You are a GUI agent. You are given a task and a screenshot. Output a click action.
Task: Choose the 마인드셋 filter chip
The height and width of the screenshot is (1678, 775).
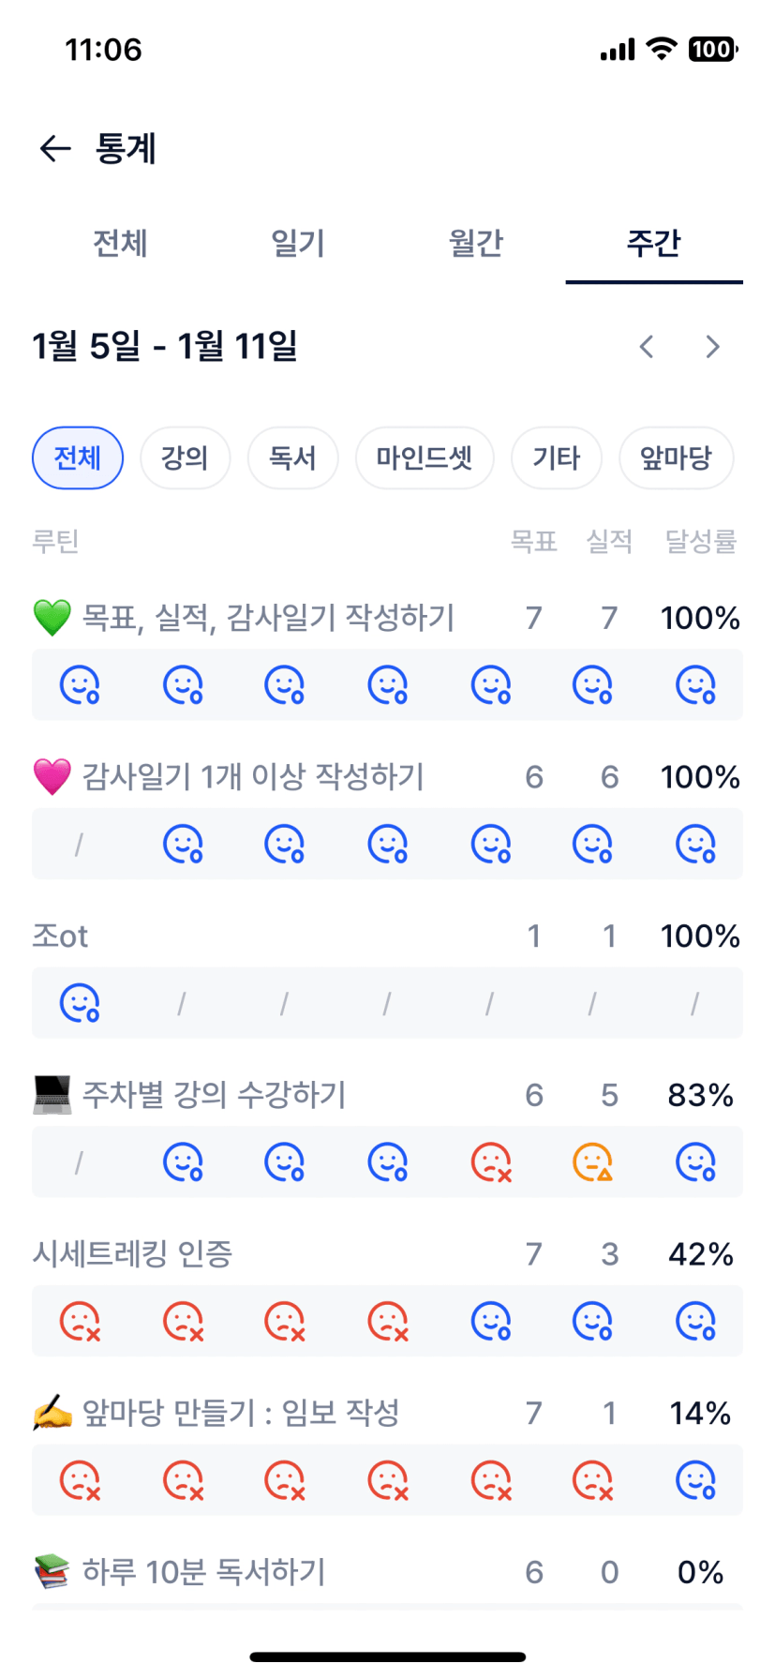425,458
